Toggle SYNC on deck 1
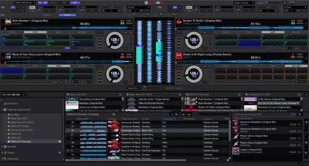 129,20
